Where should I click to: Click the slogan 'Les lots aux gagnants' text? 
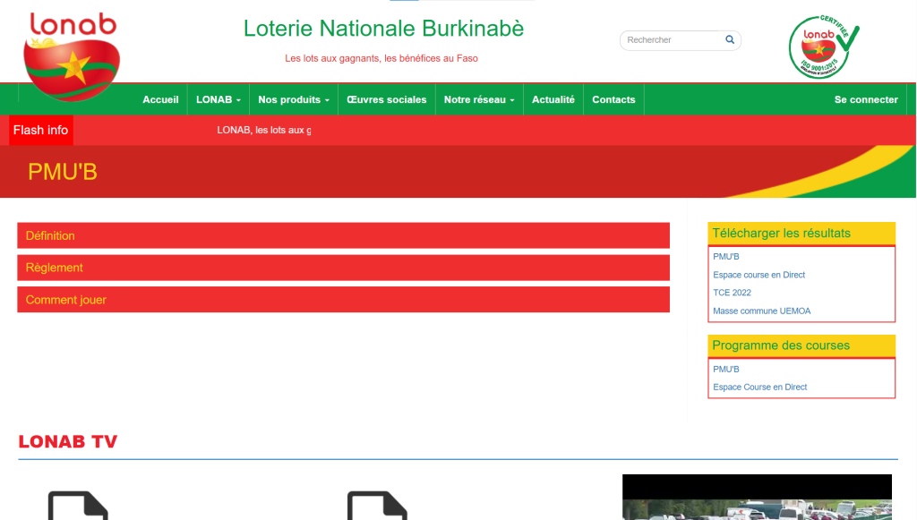381,58
